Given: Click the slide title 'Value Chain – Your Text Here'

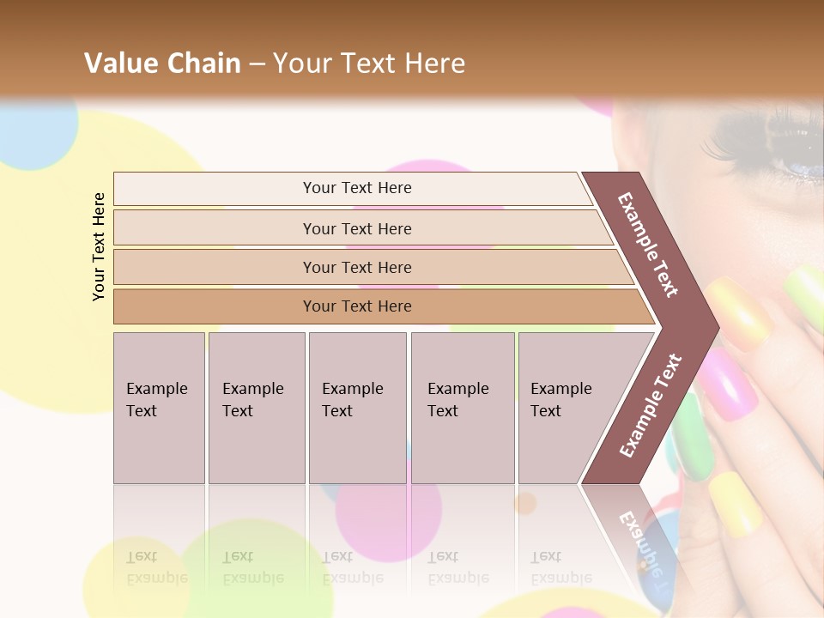Looking at the screenshot, I should pyautogui.click(x=275, y=63).
